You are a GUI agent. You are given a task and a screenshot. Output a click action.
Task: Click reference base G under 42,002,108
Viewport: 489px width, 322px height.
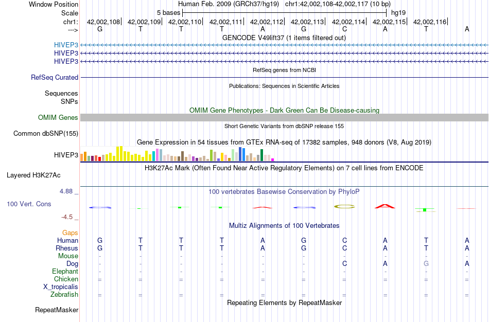[100, 29]
